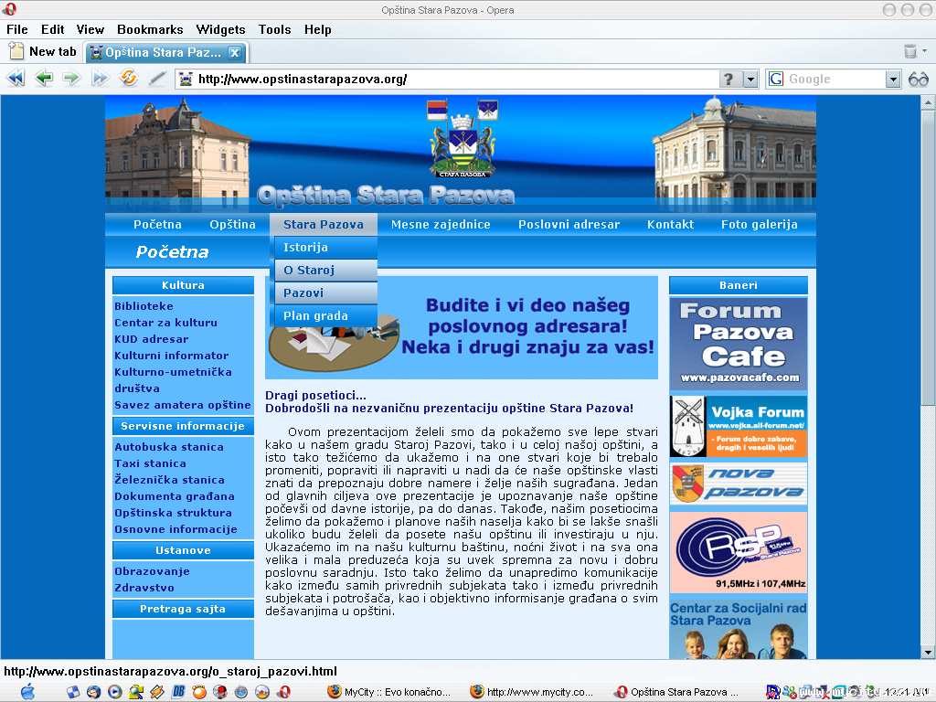Open Poslovni adresar navigation item
The width and height of the screenshot is (936, 702).
(569, 225)
